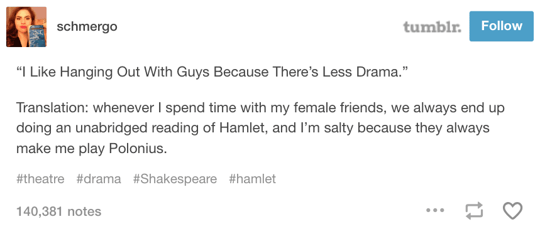Visit the #Shakespeare tag

175,179
